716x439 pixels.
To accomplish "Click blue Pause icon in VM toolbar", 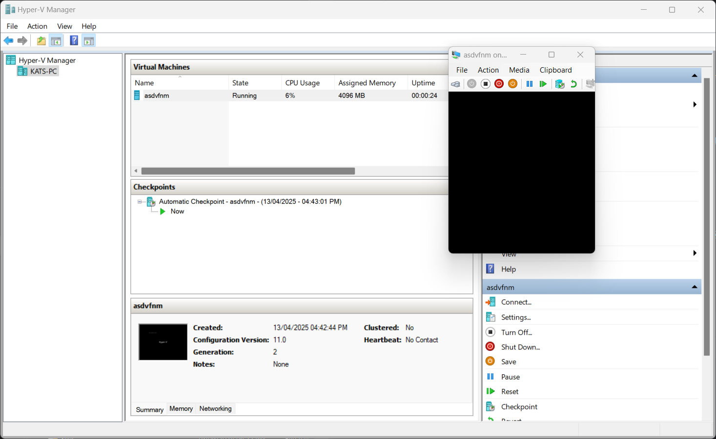I will [530, 84].
